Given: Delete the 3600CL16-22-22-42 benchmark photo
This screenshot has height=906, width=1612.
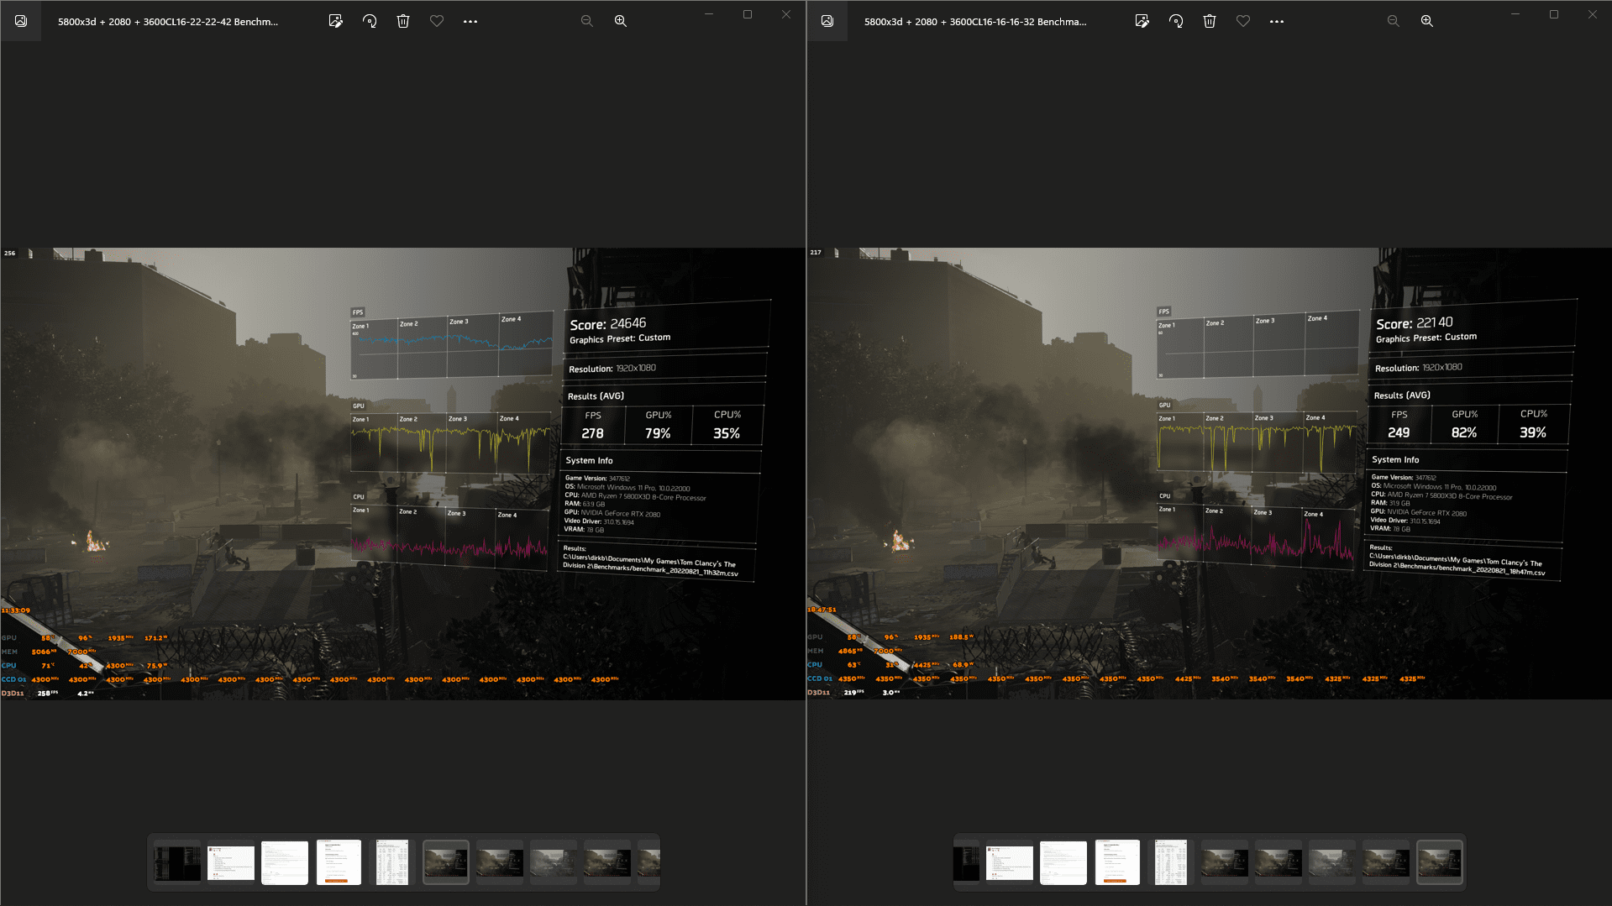Looking at the screenshot, I should pyautogui.click(x=403, y=21).
